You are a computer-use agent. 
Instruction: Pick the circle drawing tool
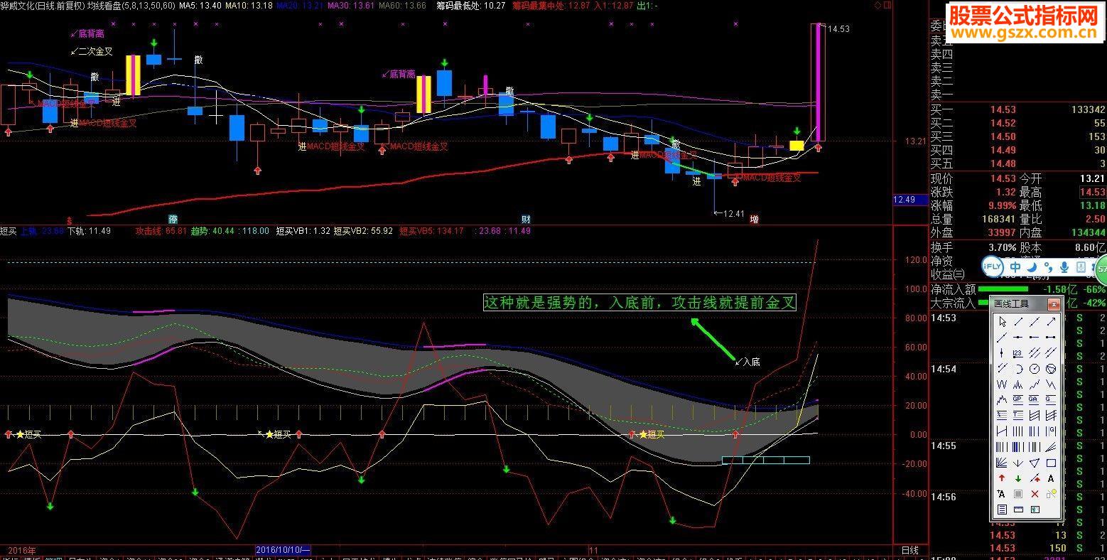(x=1035, y=368)
